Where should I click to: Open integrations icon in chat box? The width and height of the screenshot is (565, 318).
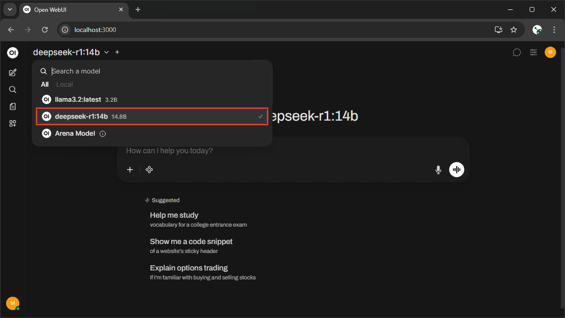pos(149,170)
